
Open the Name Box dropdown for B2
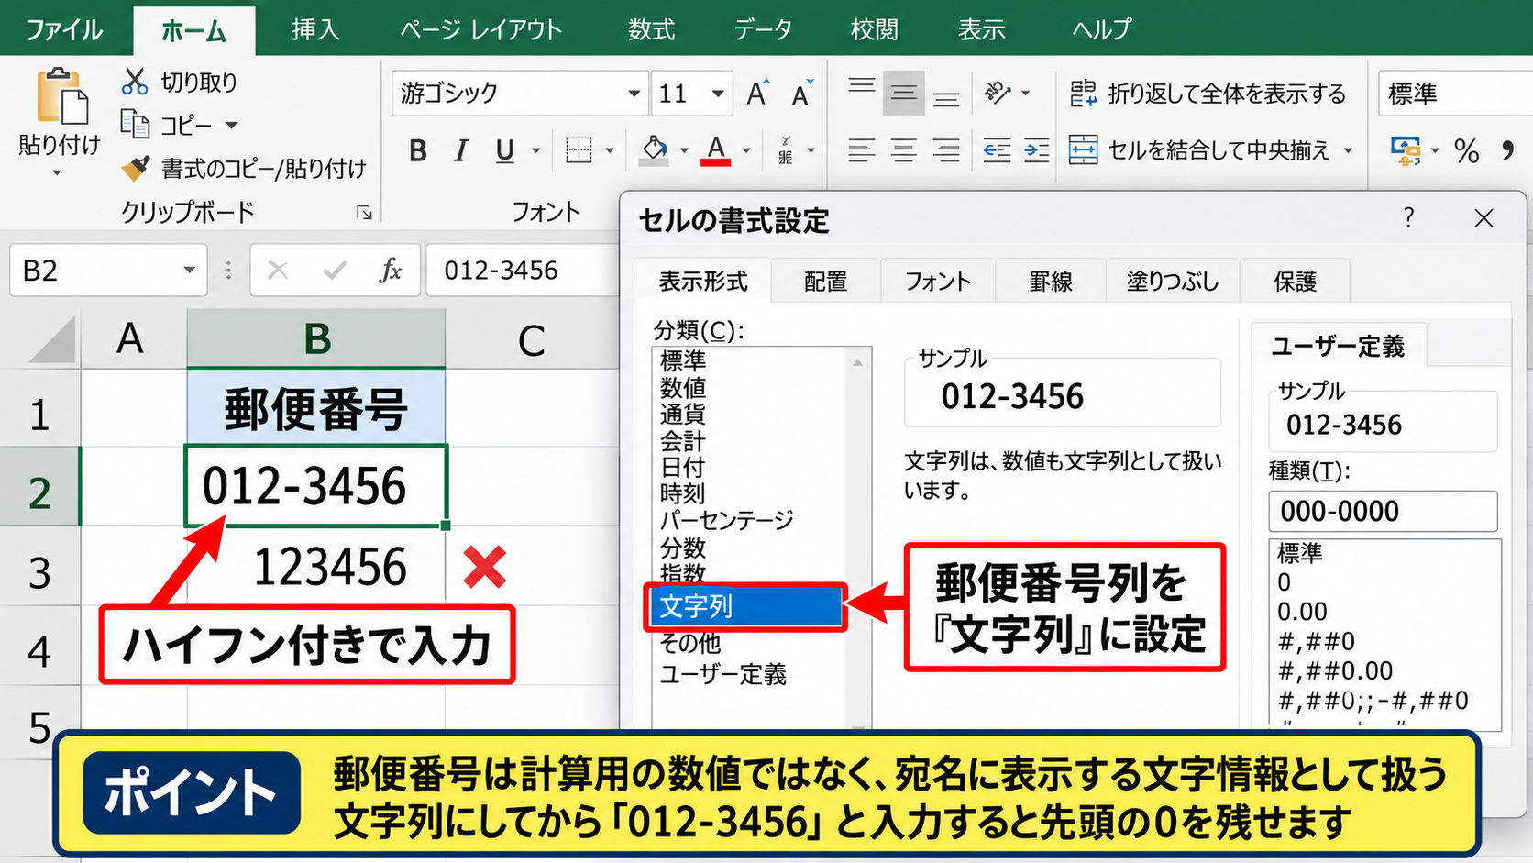(x=189, y=270)
